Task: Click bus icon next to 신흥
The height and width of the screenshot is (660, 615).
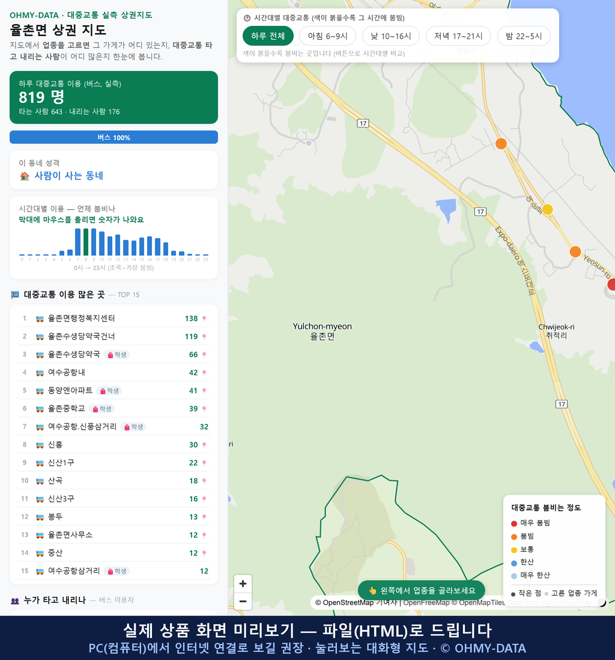Action: pyautogui.click(x=40, y=445)
